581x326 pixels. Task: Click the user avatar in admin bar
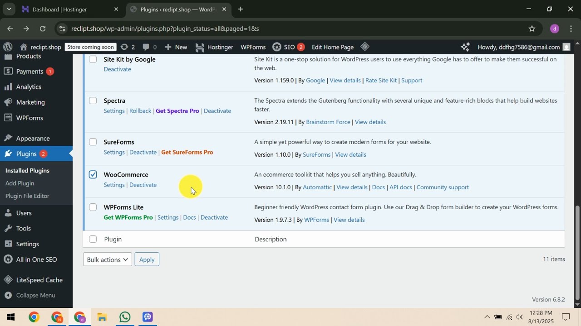point(566,47)
